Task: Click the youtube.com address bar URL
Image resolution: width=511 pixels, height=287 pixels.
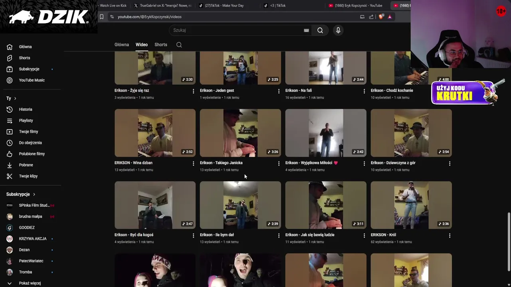Action: (x=150, y=17)
